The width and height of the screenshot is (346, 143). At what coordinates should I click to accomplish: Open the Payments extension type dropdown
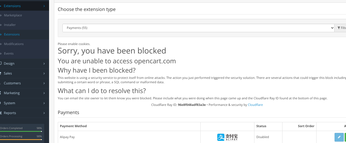[x=198, y=28]
